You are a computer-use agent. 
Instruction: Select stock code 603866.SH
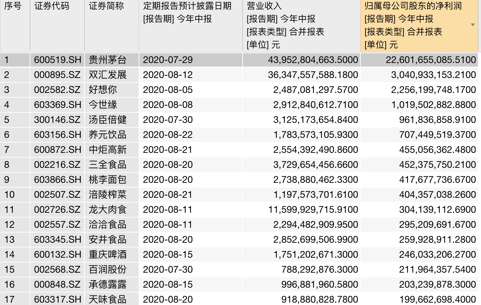tap(58, 180)
